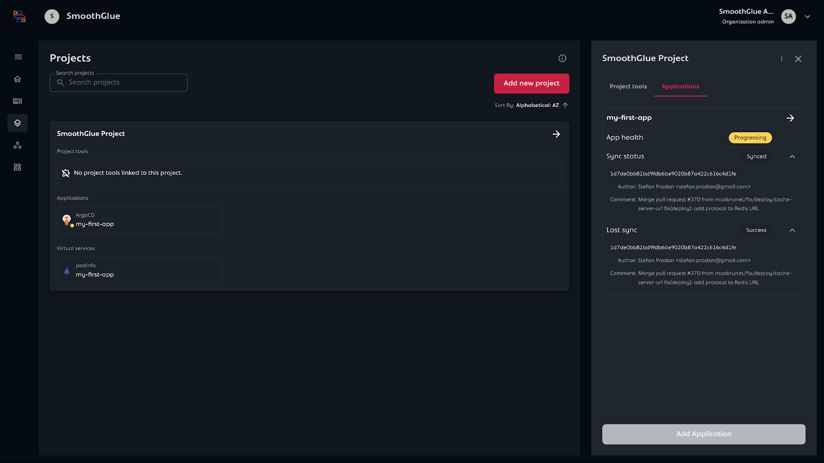Open the apps grid icon in sidebar
This screenshot has height=463, width=824.
[18, 167]
